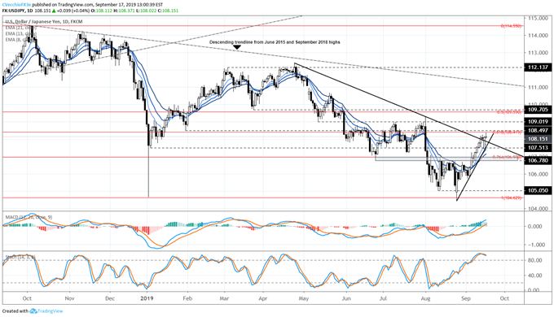Click the 109.705 price level label
The width and height of the screenshot is (554, 317).
tap(538, 110)
